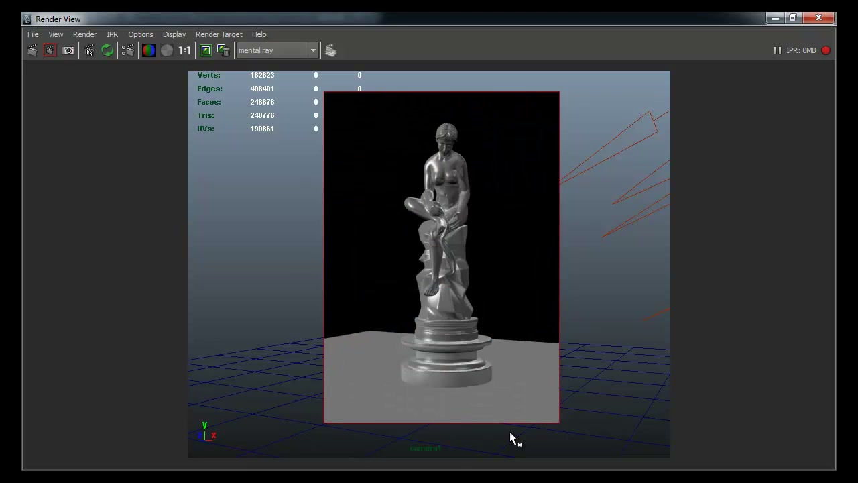Click the dropdown arrow beside mental ray
Image resolution: width=858 pixels, height=483 pixels.
click(x=312, y=50)
